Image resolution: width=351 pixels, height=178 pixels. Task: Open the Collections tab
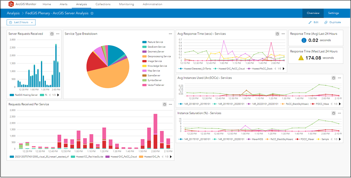(103, 4)
